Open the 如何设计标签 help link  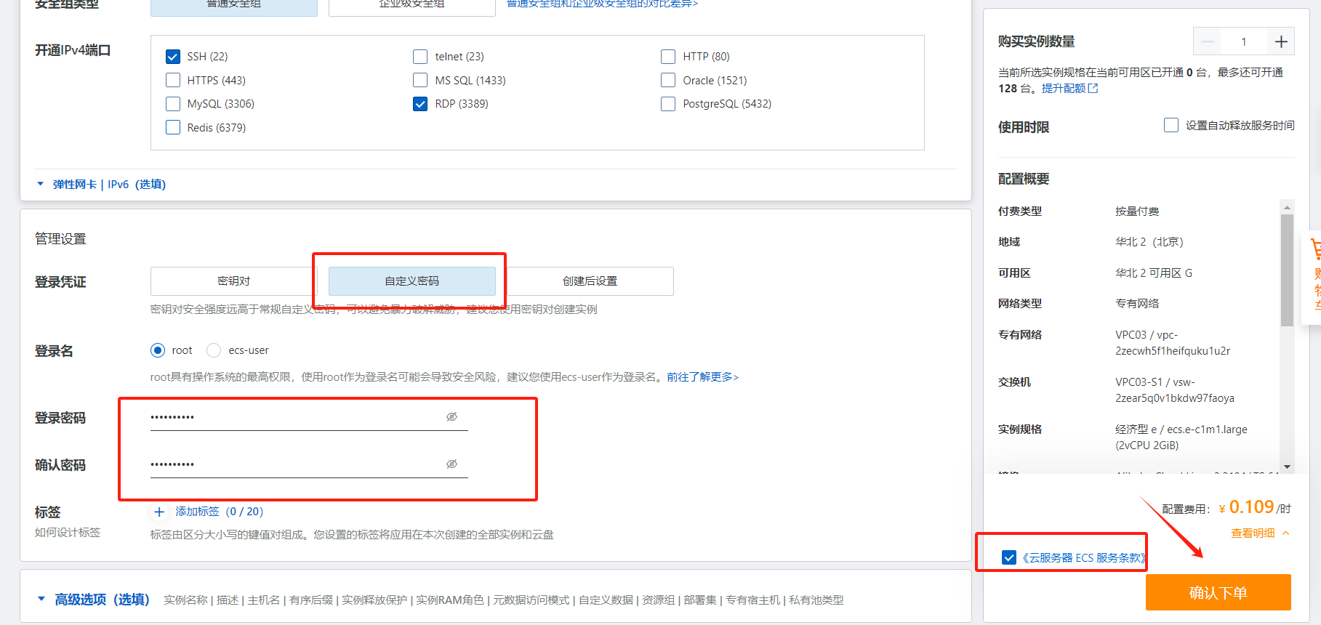tap(68, 533)
